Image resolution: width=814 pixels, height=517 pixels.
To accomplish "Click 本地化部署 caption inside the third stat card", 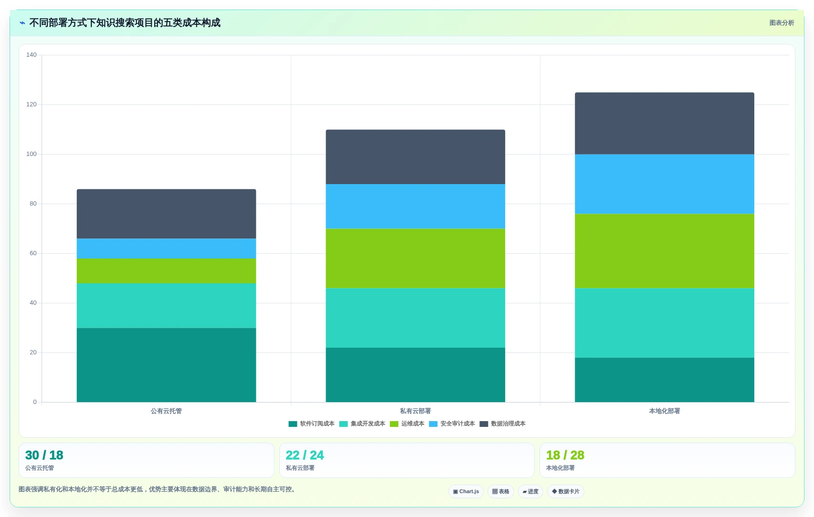I will pos(560,468).
